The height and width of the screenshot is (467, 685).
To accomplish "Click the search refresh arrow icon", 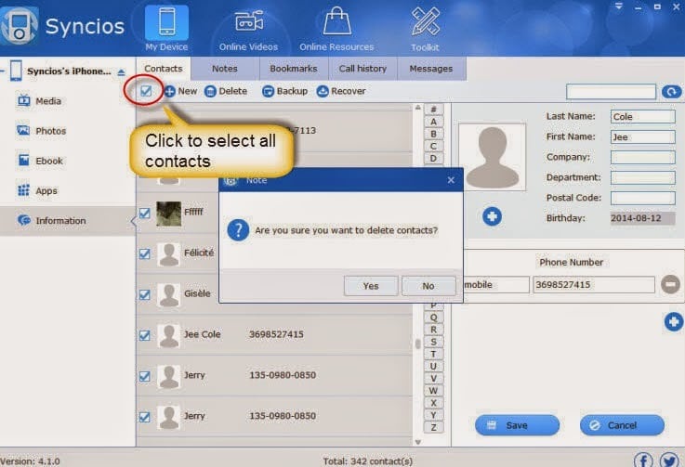I will [x=671, y=91].
